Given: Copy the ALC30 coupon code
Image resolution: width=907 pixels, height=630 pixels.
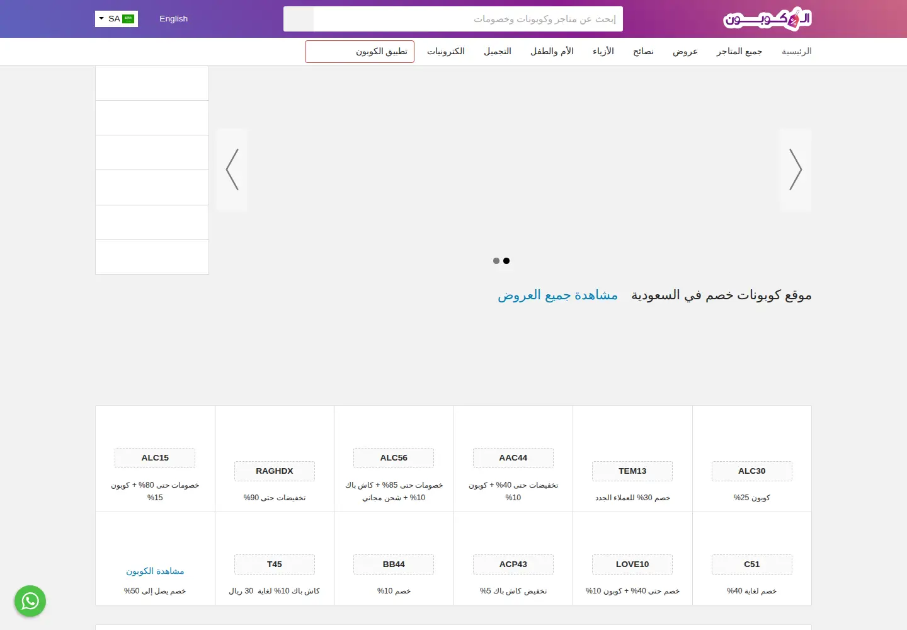Looking at the screenshot, I should click(x=752, y=471).
